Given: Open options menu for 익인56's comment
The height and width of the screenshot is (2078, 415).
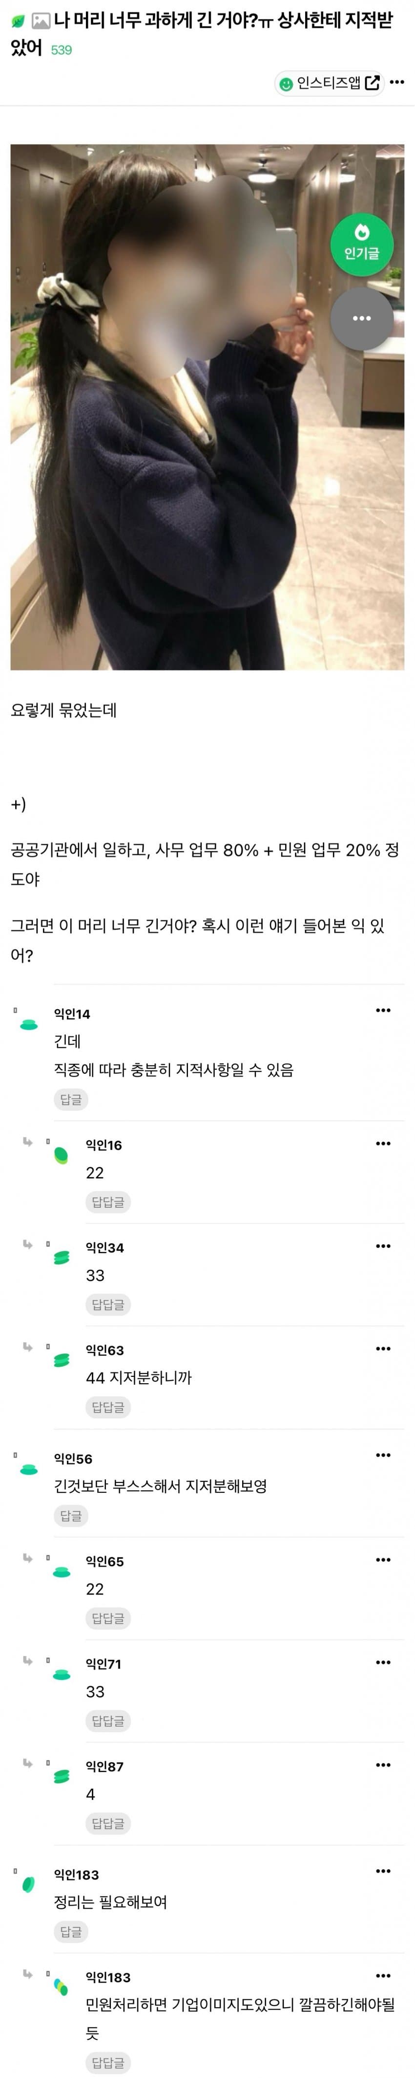Looking at the screenshot, I should [383, 1455].
